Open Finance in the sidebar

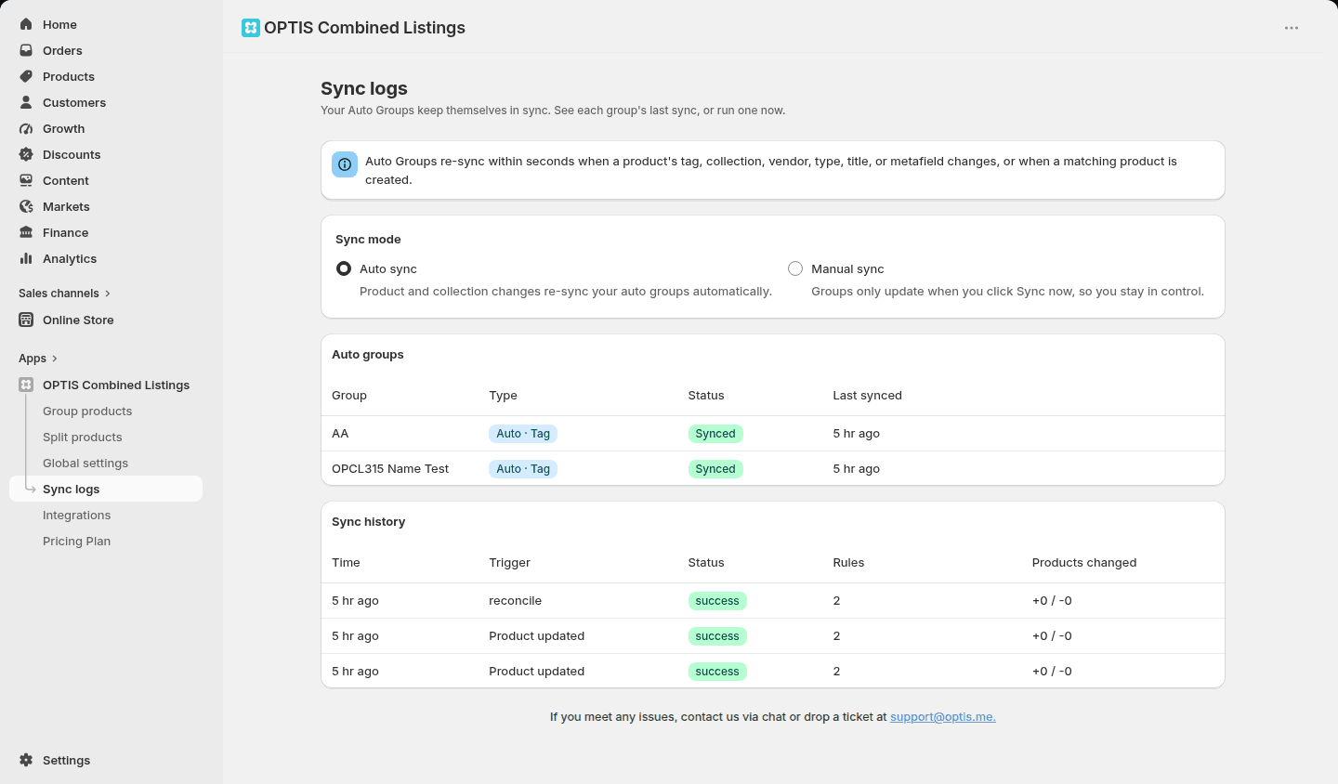[65, 232]
